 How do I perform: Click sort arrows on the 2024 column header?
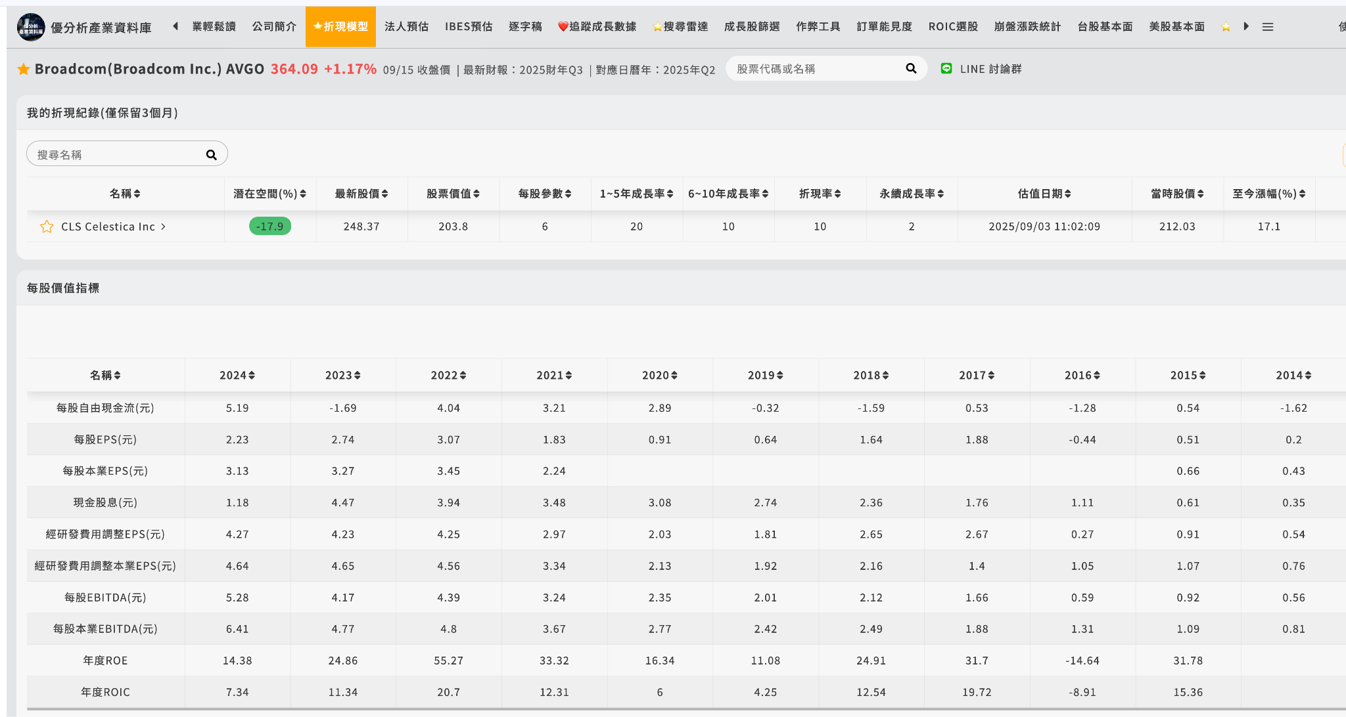253,375
